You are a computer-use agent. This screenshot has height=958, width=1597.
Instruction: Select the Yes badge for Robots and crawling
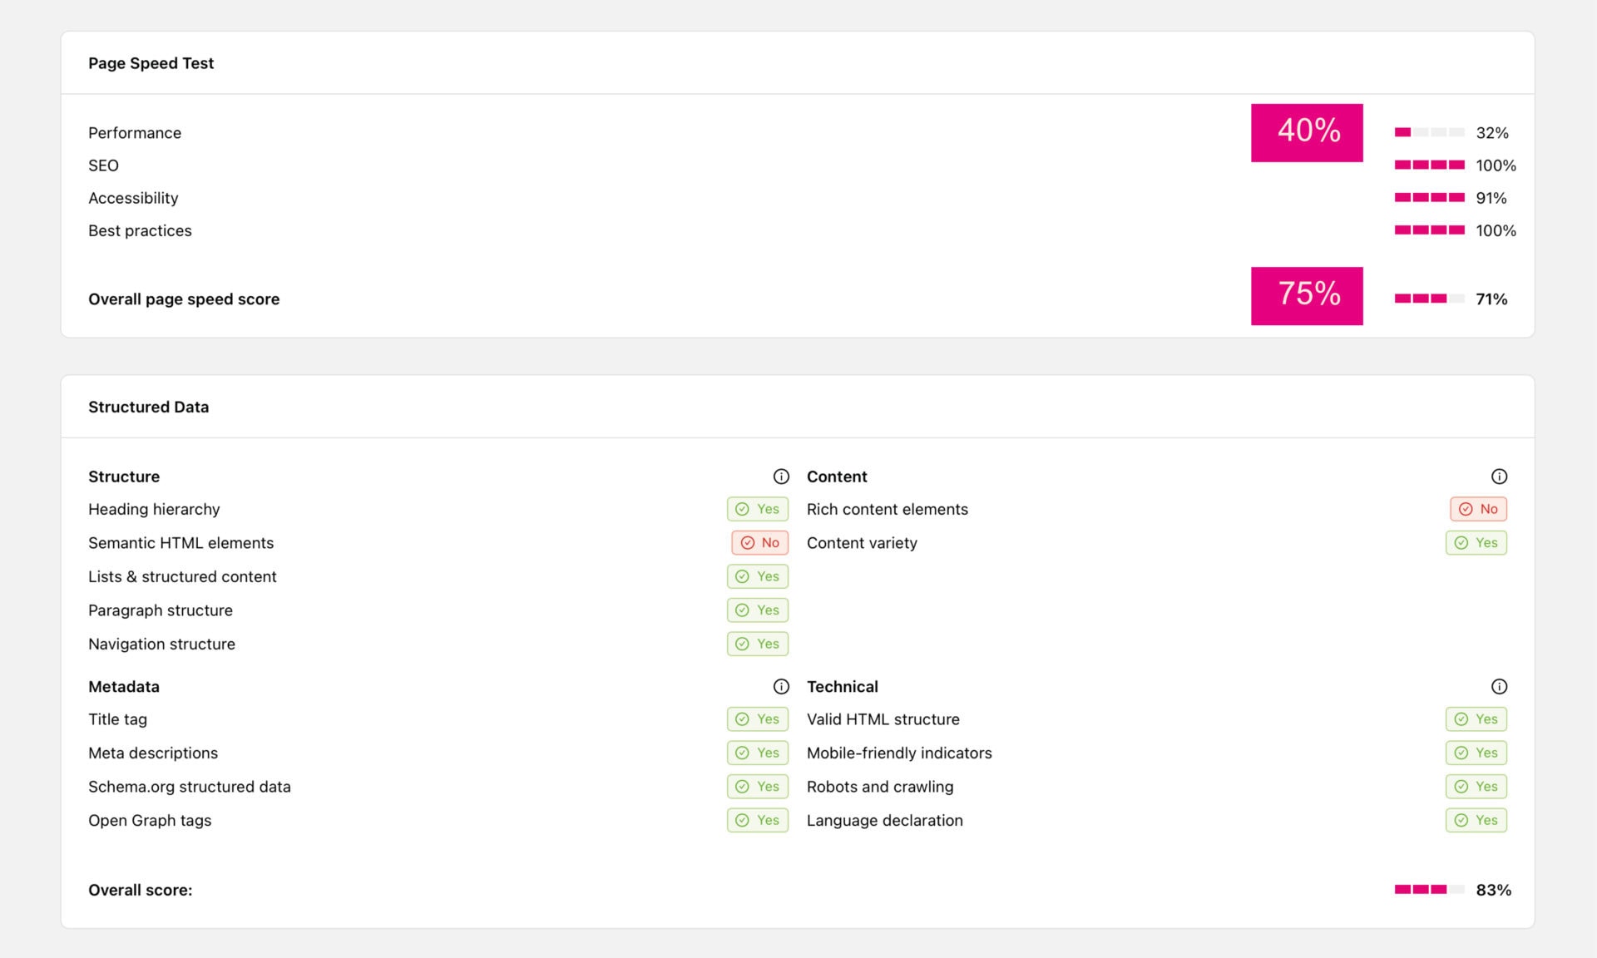point(1476,787)
